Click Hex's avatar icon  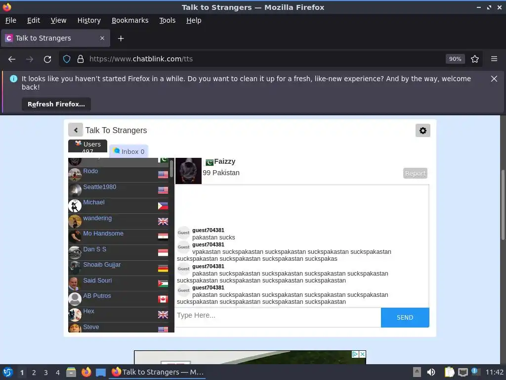coord(75,315)
